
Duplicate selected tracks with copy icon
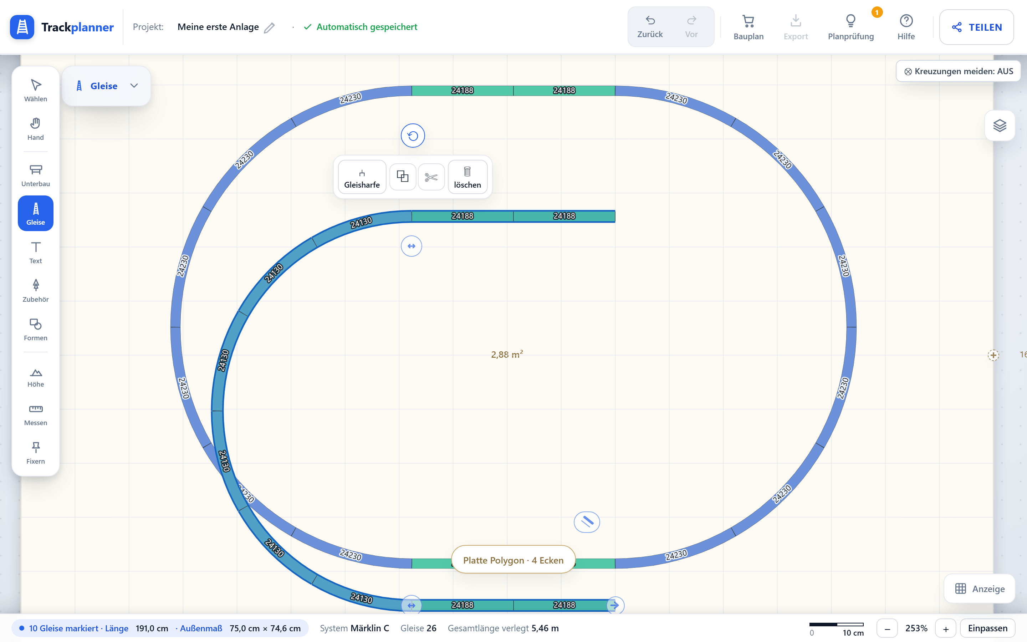402,177
